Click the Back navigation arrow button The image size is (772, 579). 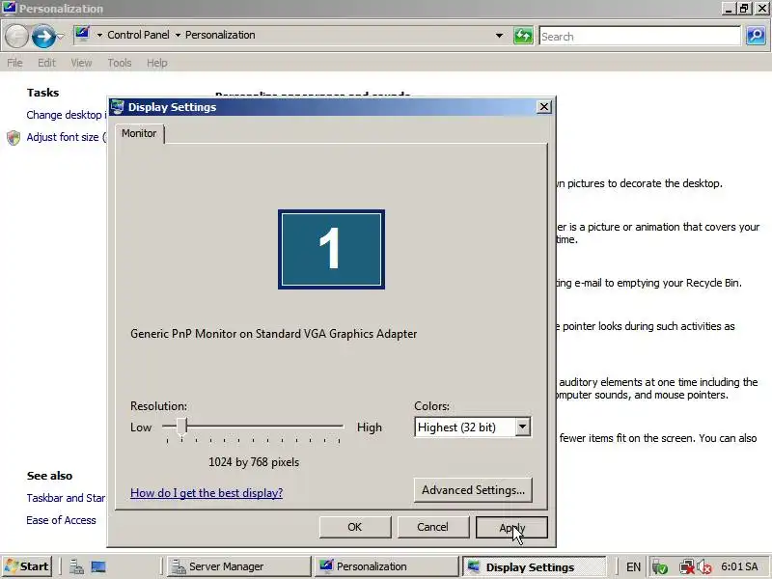16,36
